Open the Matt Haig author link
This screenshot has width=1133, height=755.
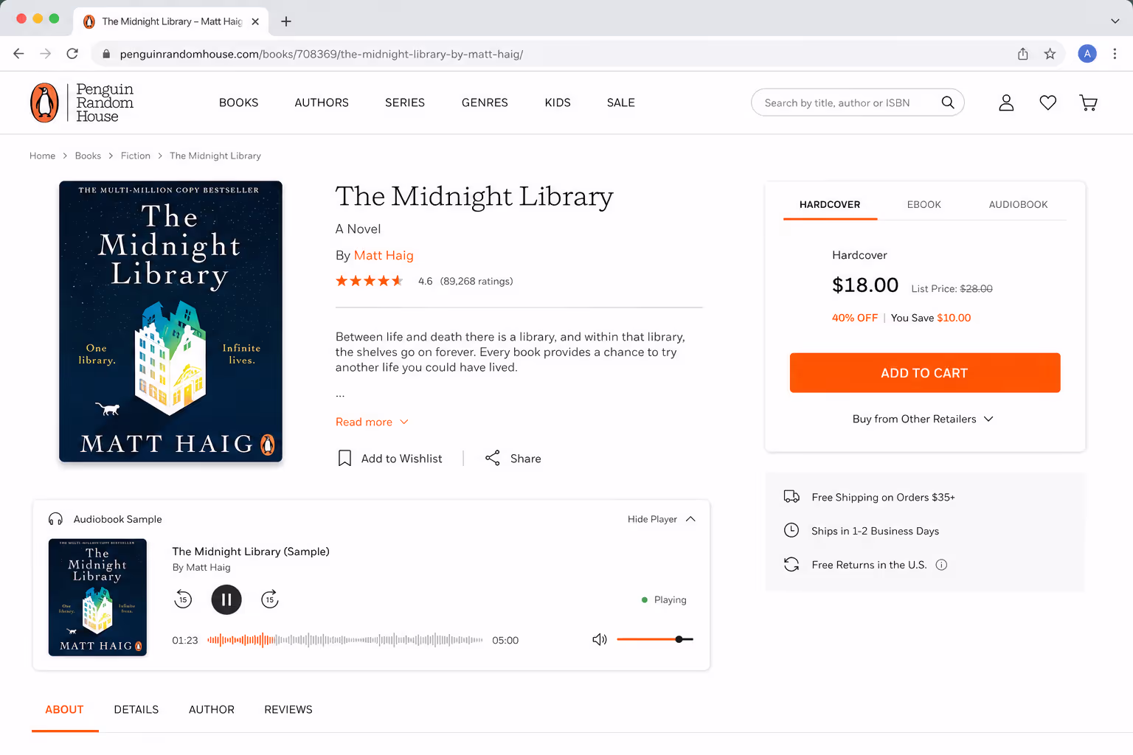[x=384, y=255]
